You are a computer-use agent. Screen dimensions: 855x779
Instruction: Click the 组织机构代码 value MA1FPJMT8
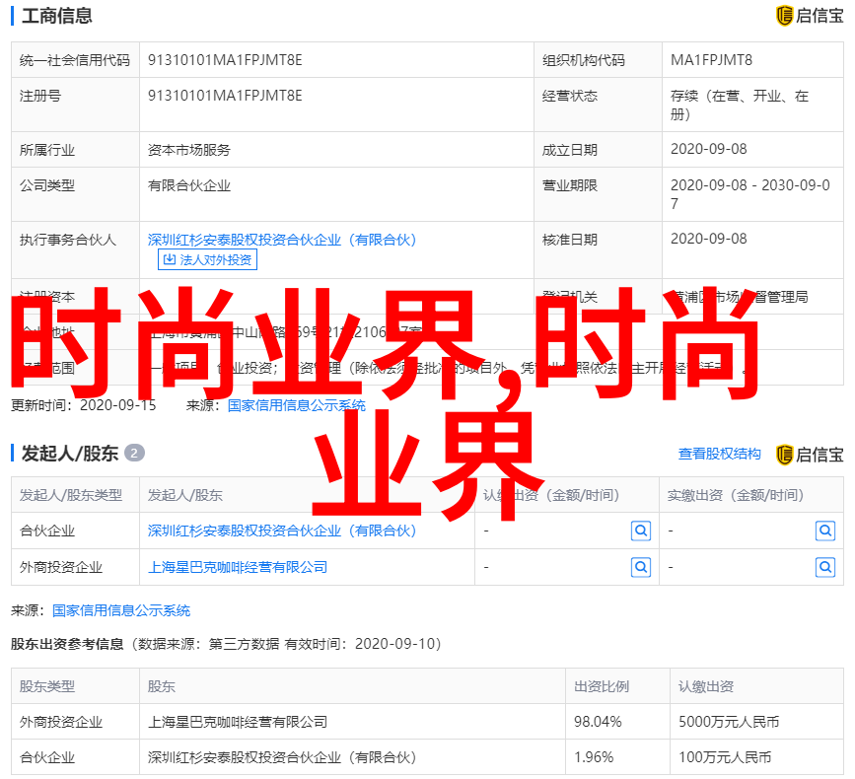[x=711, y=60]
